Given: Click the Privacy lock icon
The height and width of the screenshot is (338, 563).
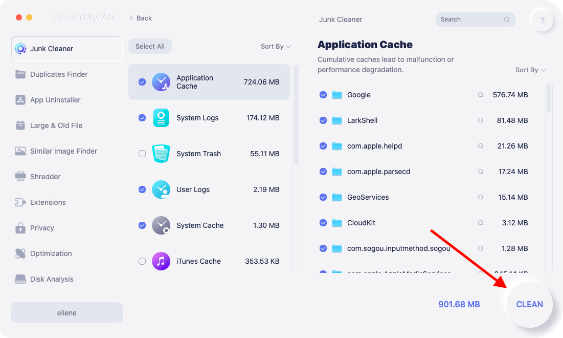Looking at the screenshot, I should [x=20, y=228].
